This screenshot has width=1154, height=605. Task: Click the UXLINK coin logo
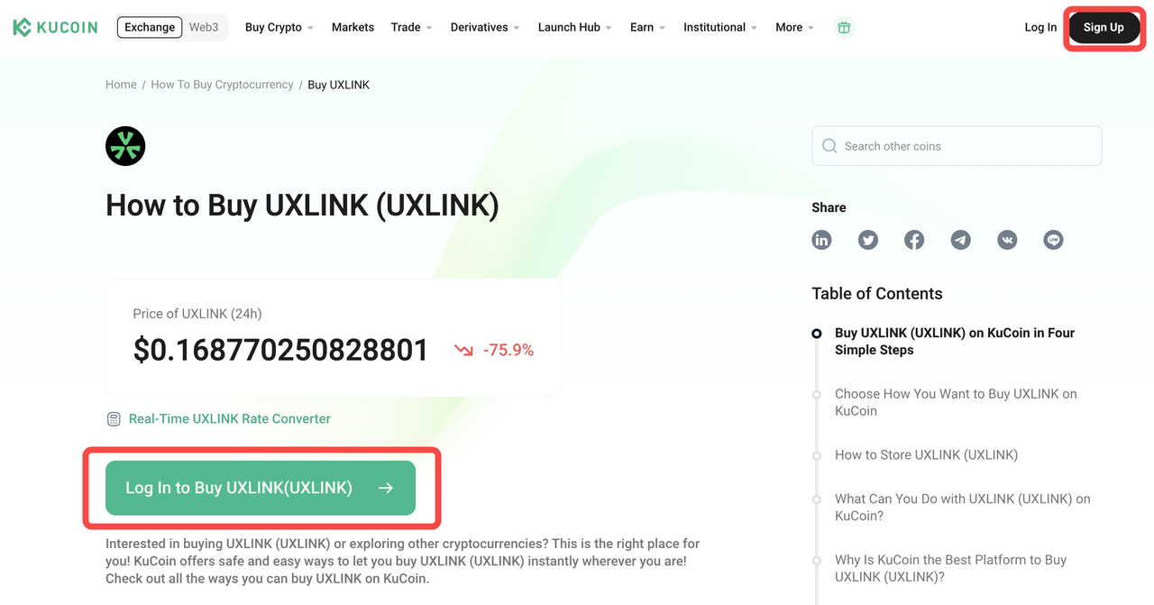pos(125,146)
